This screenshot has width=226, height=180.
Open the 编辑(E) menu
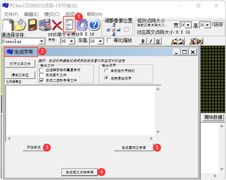tap(31, 14)
